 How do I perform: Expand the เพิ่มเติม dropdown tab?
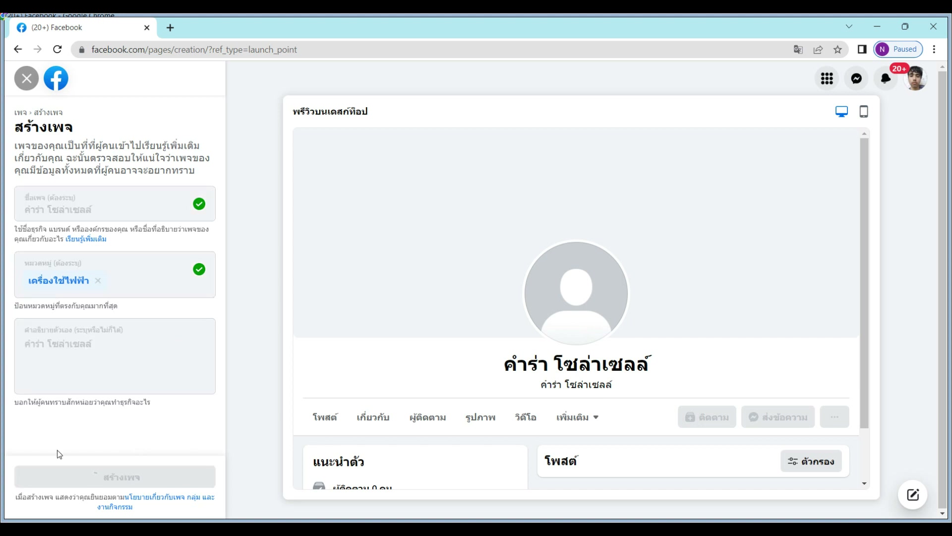pos(577,417)
